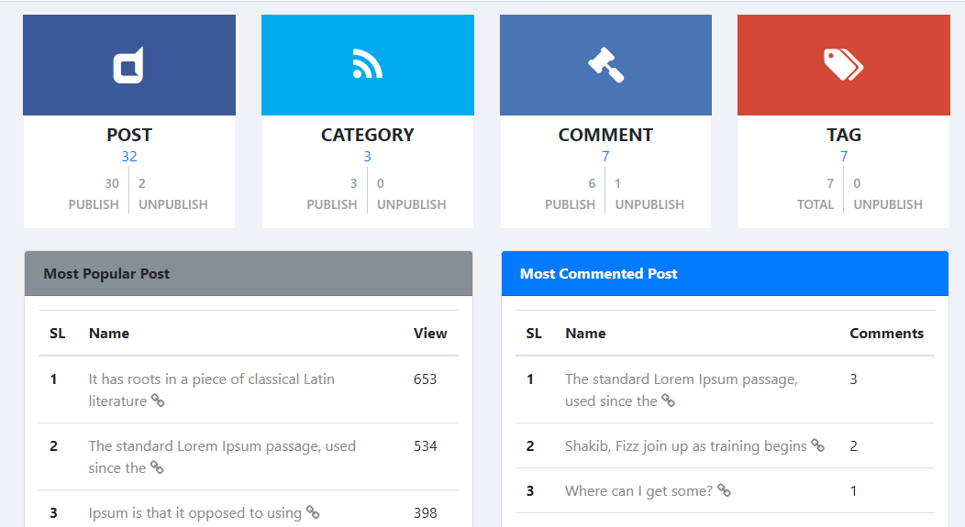Viewport: 965px width, 527px height.
Task: Click the tags icon on Tag card
Action: pyautogui.click(x=843, y=65)
